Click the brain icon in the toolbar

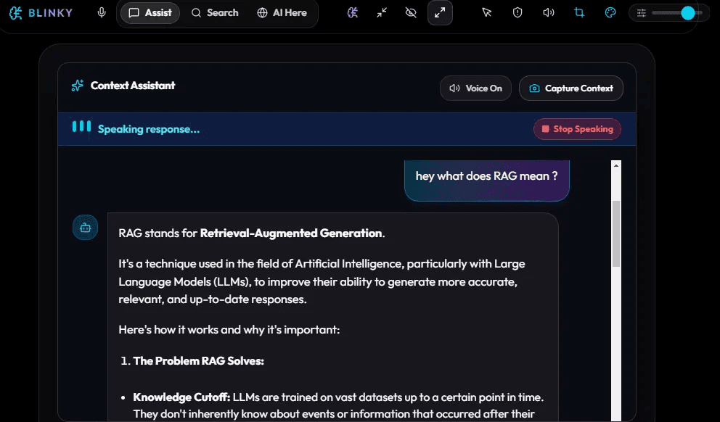[x=352, y=13]
